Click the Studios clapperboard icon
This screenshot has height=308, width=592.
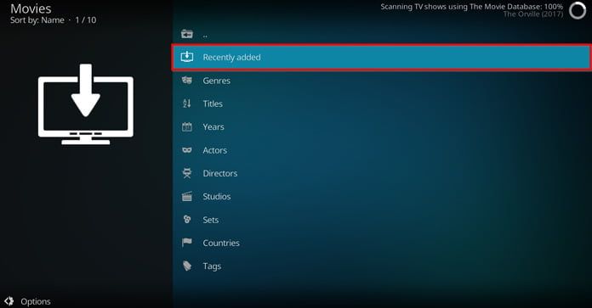click(187, 196)
